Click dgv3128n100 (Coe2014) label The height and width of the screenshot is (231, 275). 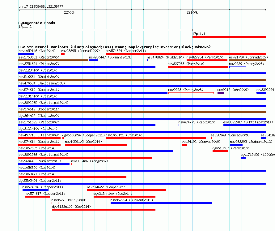click(x=38, y=71)
